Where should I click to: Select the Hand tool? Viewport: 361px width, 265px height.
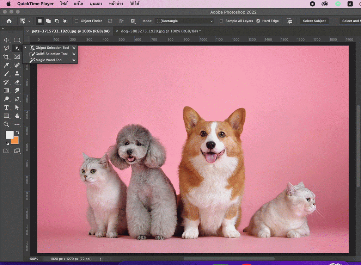(x=17, y=116)
